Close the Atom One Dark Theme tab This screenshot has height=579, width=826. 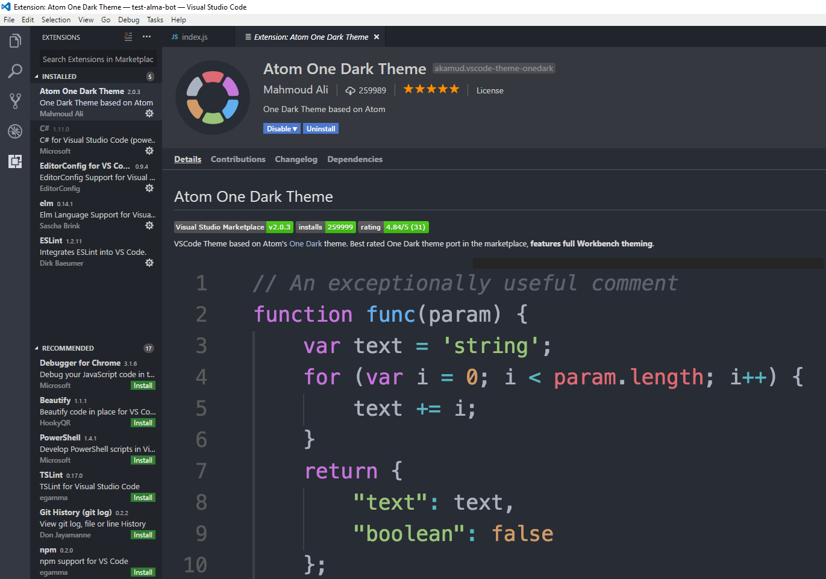pyautogui.click(x=377, y=37)
